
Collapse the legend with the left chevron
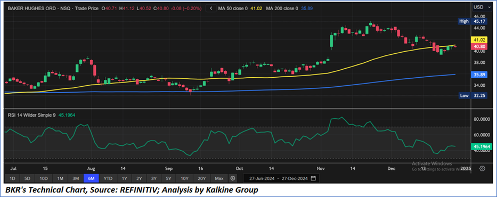pos(211,9)
